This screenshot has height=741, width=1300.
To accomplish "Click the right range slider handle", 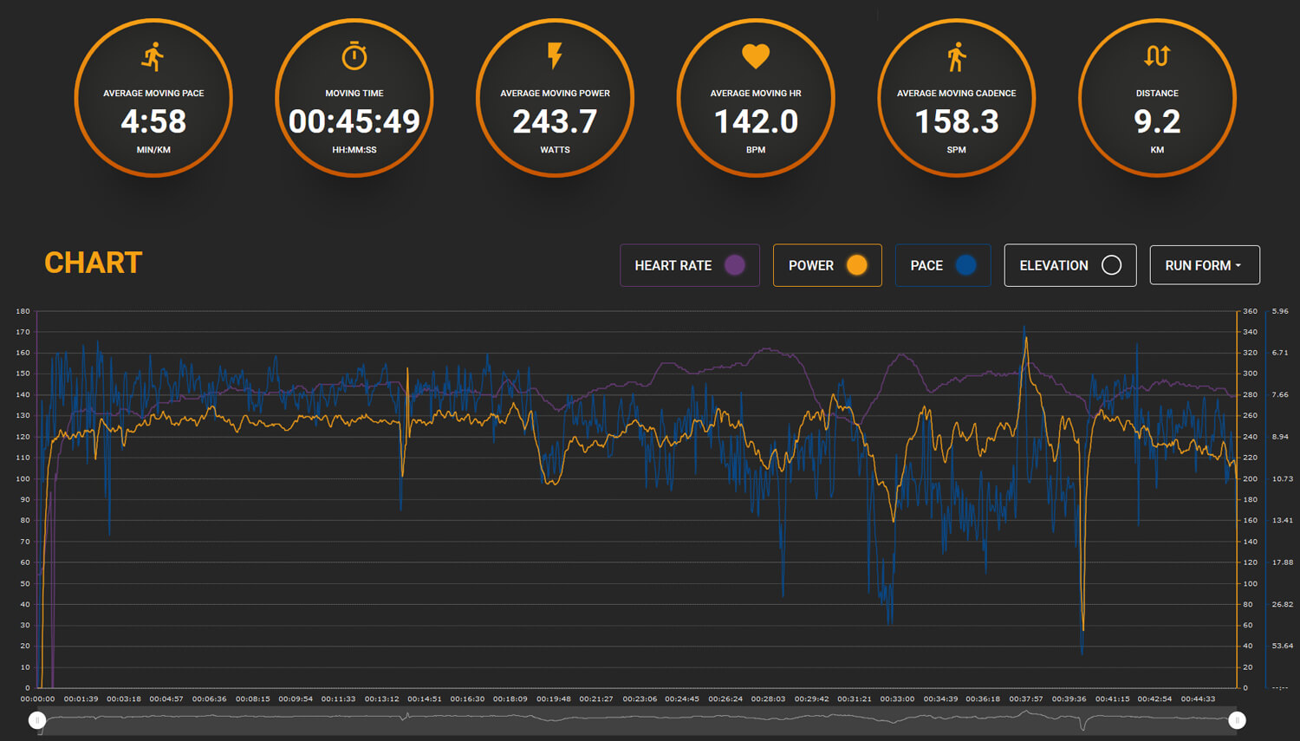I will (1237, 720).
